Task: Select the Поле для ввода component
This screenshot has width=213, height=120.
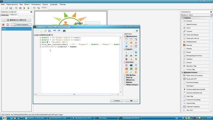Action: click(195, 35)
